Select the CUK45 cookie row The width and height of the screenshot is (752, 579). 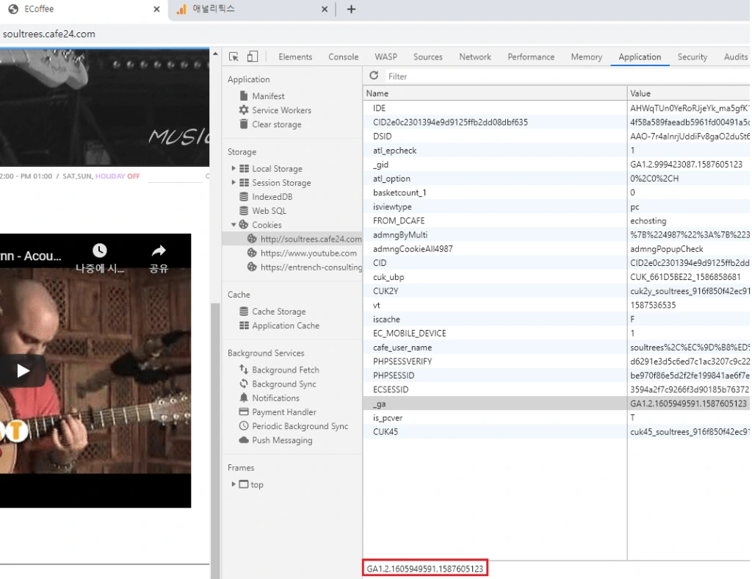point(557,432)
